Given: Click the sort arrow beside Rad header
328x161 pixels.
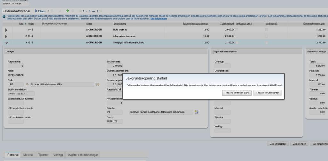Looking at the screenshot, I should [x=26, y=24].
